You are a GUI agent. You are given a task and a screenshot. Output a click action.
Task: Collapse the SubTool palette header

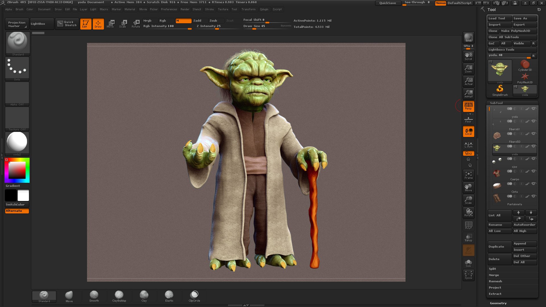(496, 103)
